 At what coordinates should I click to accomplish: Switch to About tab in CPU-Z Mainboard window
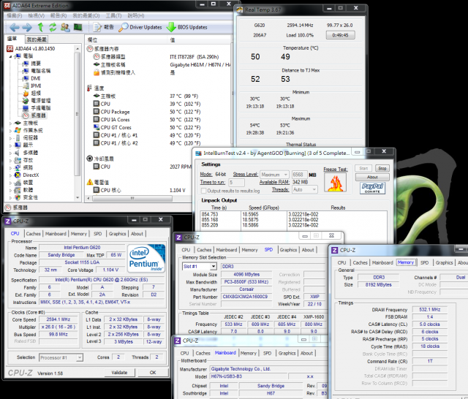[x=306, y=353]
